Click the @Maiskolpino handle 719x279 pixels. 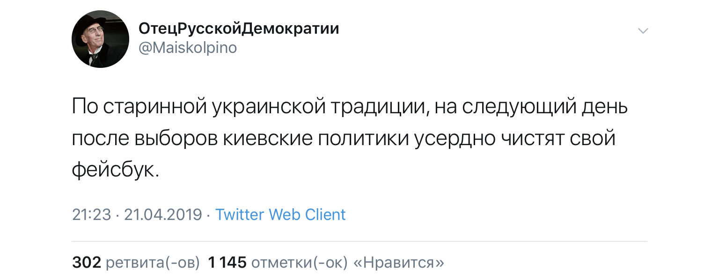coord(188,48)
